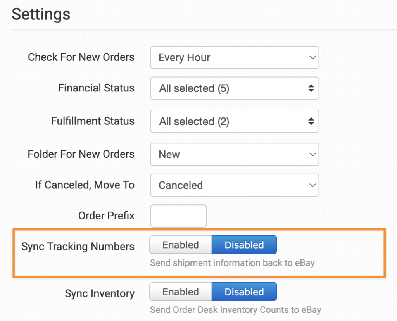Open the Financial Status multi-select dropdown
The image size is (397, 321).
[x=234, y=88]
